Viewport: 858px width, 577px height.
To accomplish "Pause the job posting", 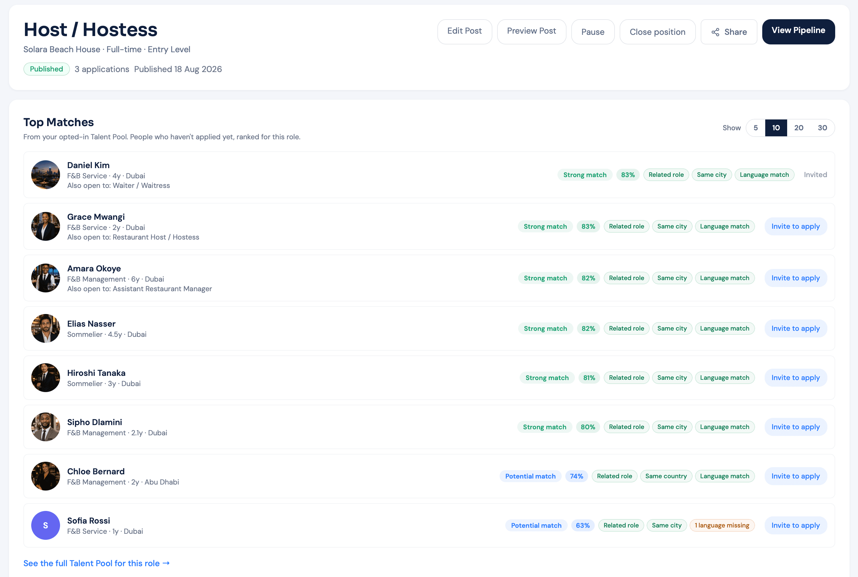I will click(x=593, y=32).
